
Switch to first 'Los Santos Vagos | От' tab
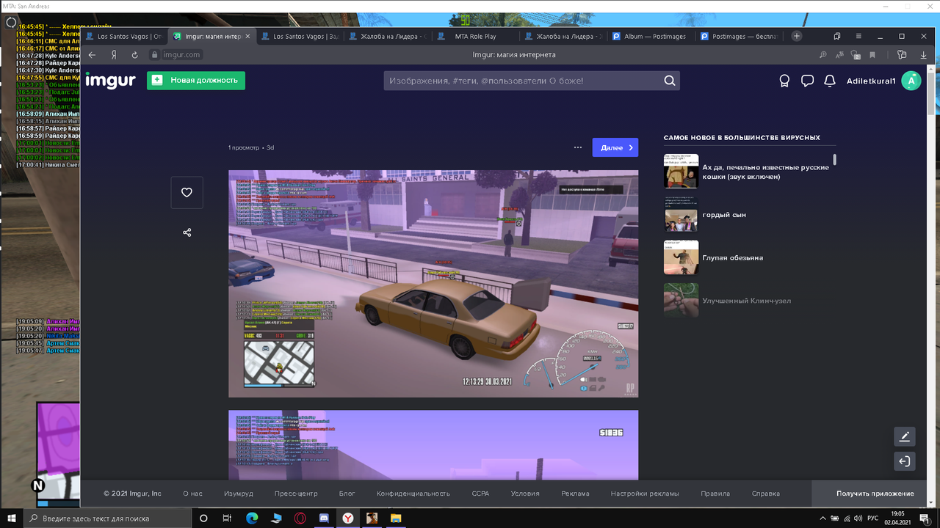coord(123,36)
